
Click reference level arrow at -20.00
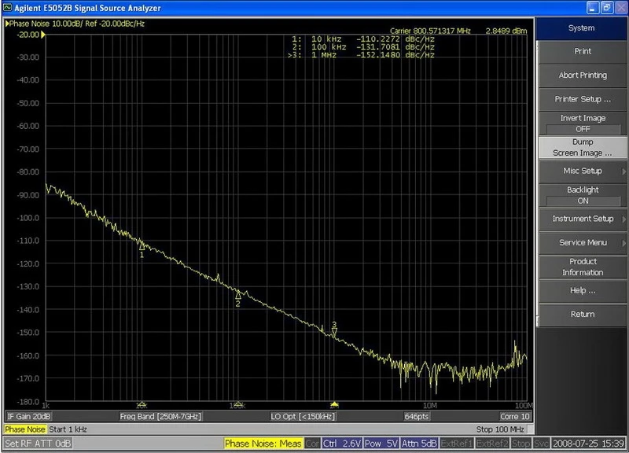pos(43,35)
